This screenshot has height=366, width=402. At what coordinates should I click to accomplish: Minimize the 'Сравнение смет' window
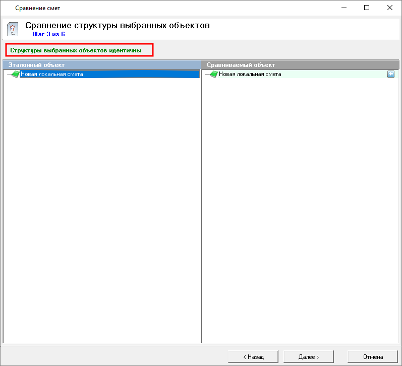[343, 8]
